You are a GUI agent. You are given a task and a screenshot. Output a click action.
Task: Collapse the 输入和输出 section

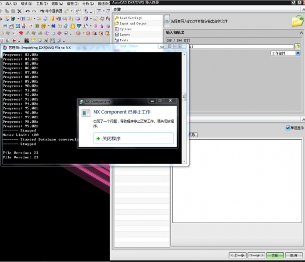(x=302, y=33)
